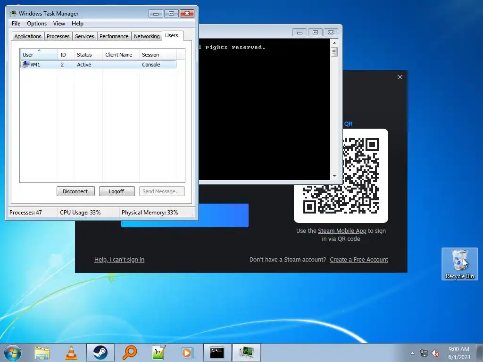This screenshot has width=483, height=362.
Task: Click the Task Manager title bar icon
Action: [13, 13]
